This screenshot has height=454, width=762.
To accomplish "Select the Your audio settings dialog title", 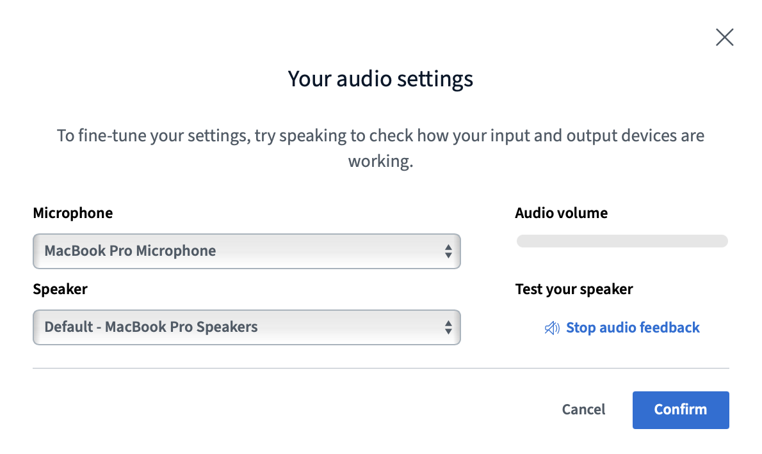I will [x=380, y=78].
